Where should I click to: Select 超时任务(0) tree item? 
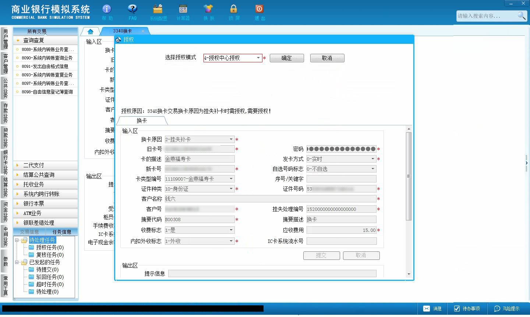click(50, 284)
